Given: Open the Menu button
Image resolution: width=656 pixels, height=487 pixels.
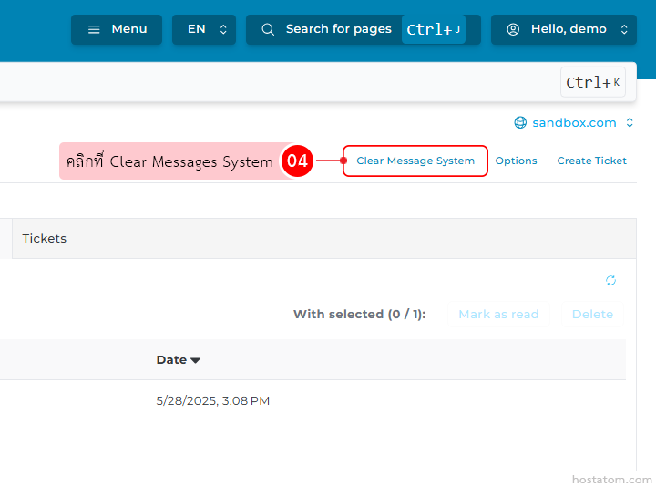Looking at the screenshot, I should coord(117,29).
